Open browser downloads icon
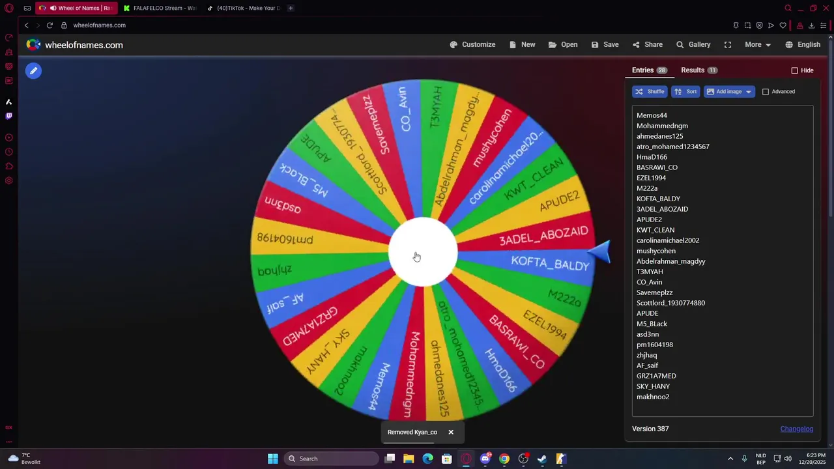 point(811,25)
